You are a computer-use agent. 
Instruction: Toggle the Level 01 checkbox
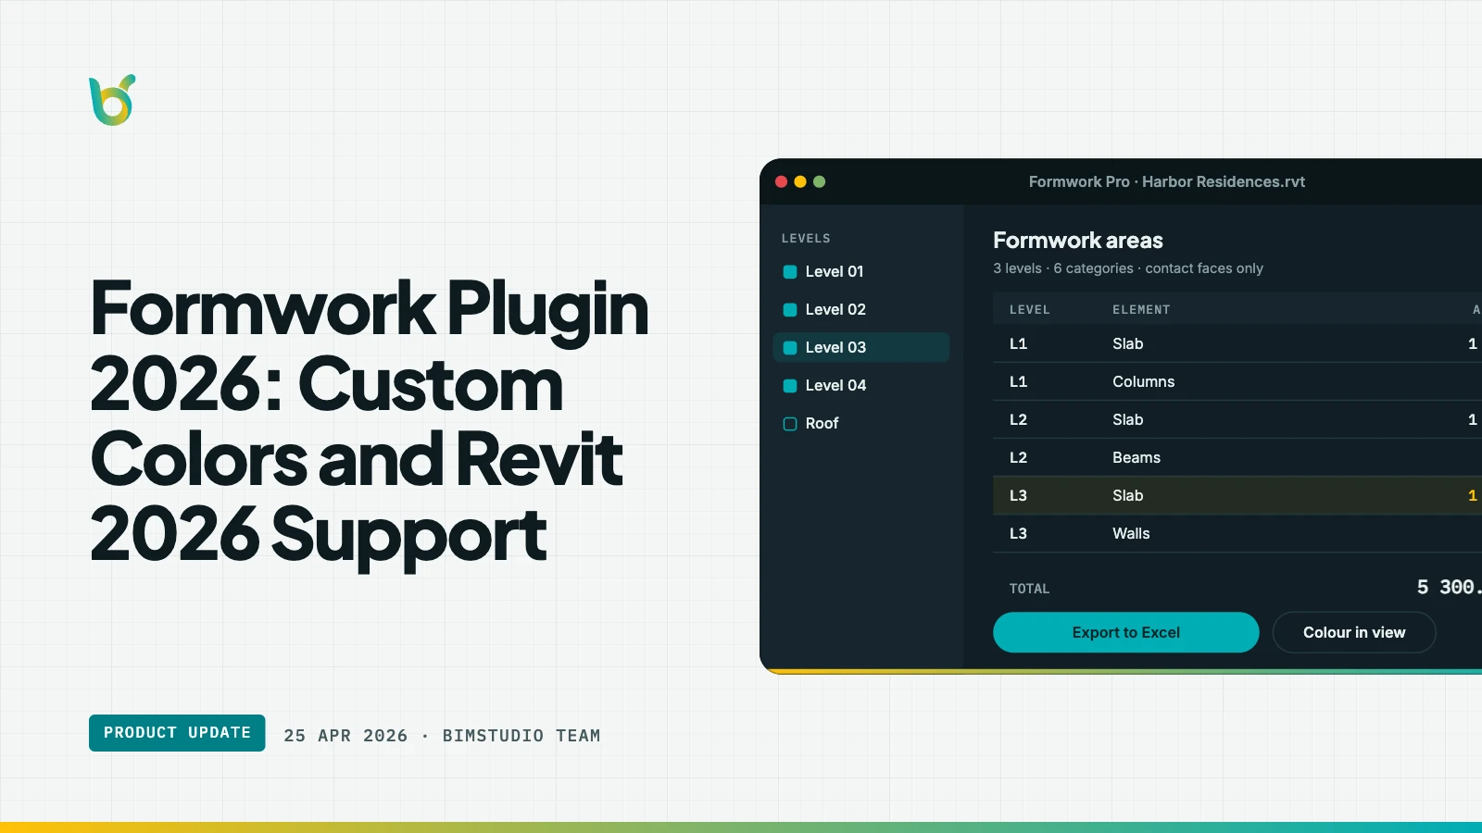pyautogui.click(x=790, y=272)
